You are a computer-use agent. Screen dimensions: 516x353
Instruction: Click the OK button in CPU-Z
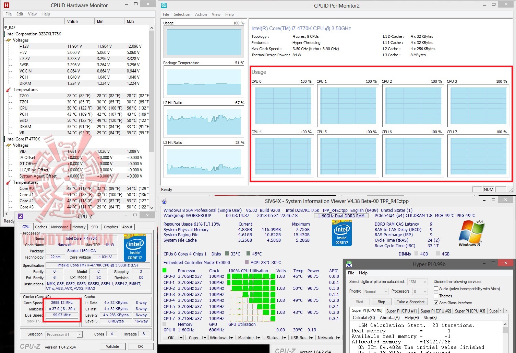(x=141, y=346)
